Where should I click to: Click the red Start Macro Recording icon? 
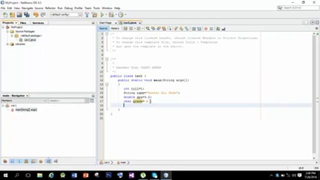(x=205, y=29)
